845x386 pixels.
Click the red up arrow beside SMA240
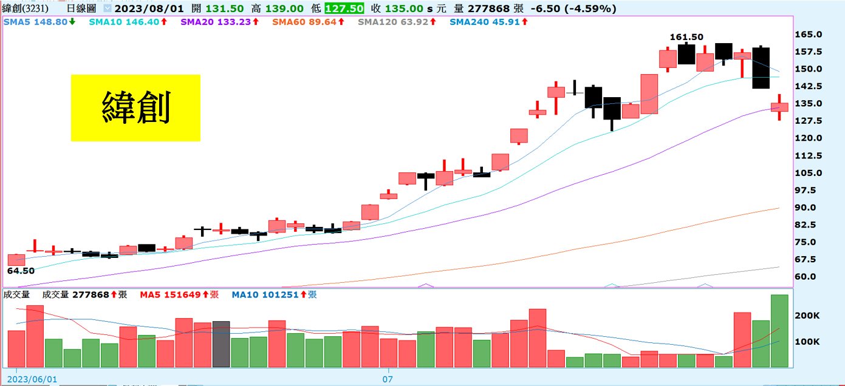[524, 22]
